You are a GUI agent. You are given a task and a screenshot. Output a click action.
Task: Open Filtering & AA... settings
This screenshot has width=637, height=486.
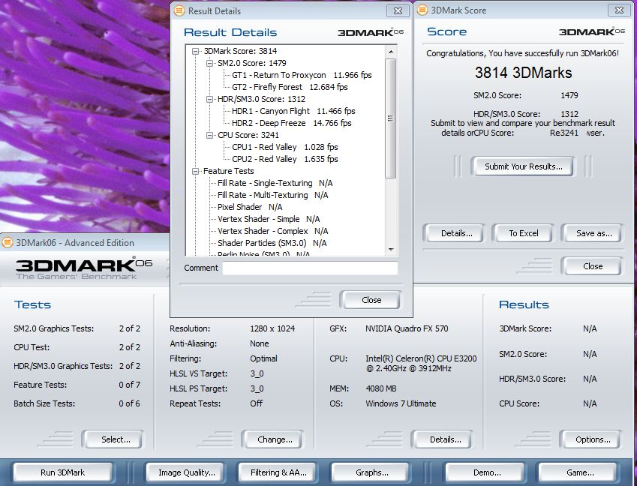(278, 472)
